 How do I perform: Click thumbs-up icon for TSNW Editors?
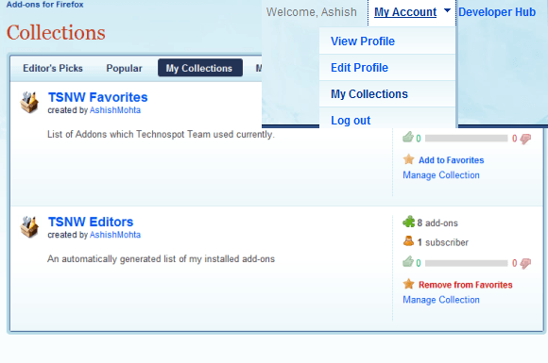point(408,262)
